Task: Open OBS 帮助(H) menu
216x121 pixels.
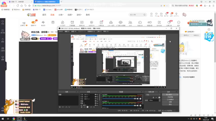Action: [x=106, y=31]
